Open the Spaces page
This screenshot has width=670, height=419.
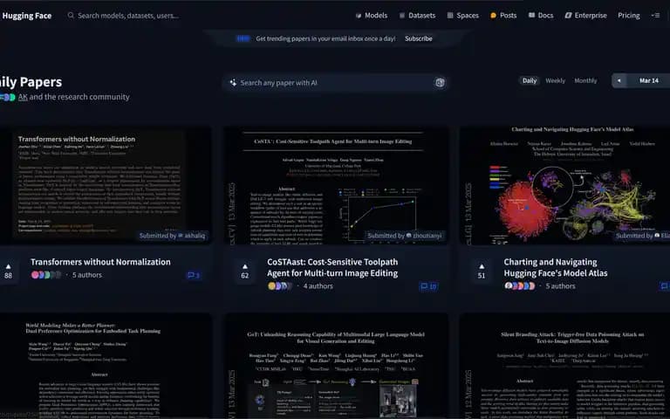(x=462, y=16)
